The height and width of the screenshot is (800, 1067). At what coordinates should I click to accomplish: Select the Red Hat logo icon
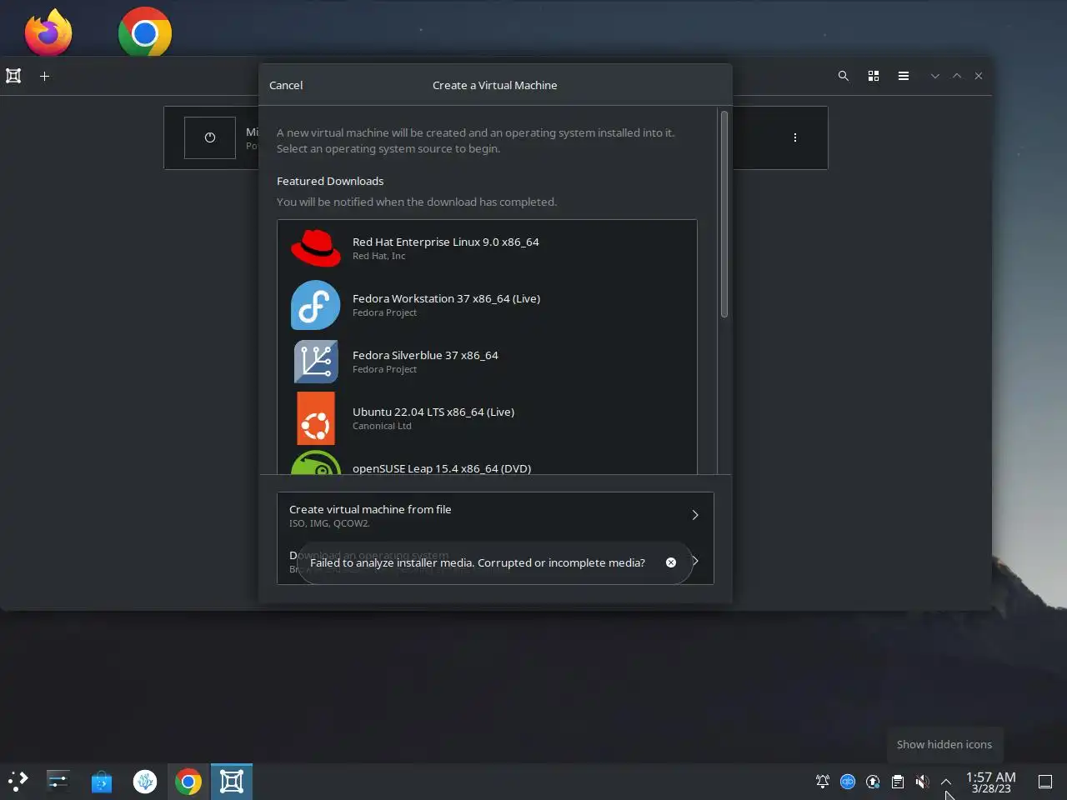click(x=315, y=248)
